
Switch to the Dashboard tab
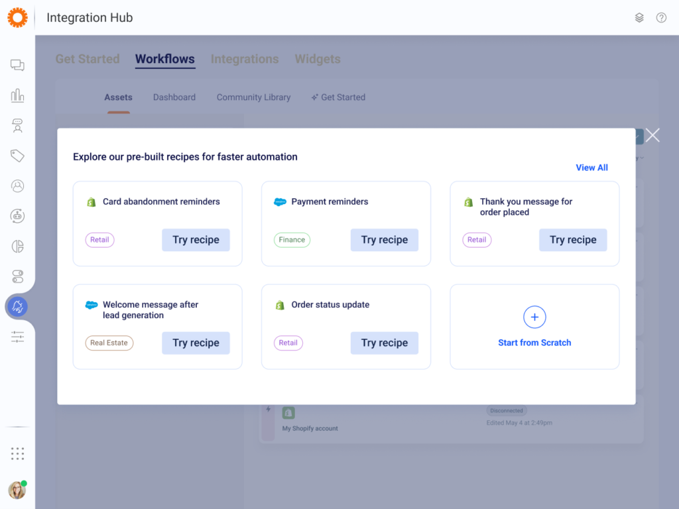pyautogui.click(x=174, y=97)
